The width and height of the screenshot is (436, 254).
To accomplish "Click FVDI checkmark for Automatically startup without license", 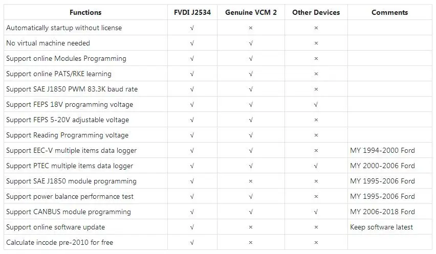I will [x=192, y=28].
